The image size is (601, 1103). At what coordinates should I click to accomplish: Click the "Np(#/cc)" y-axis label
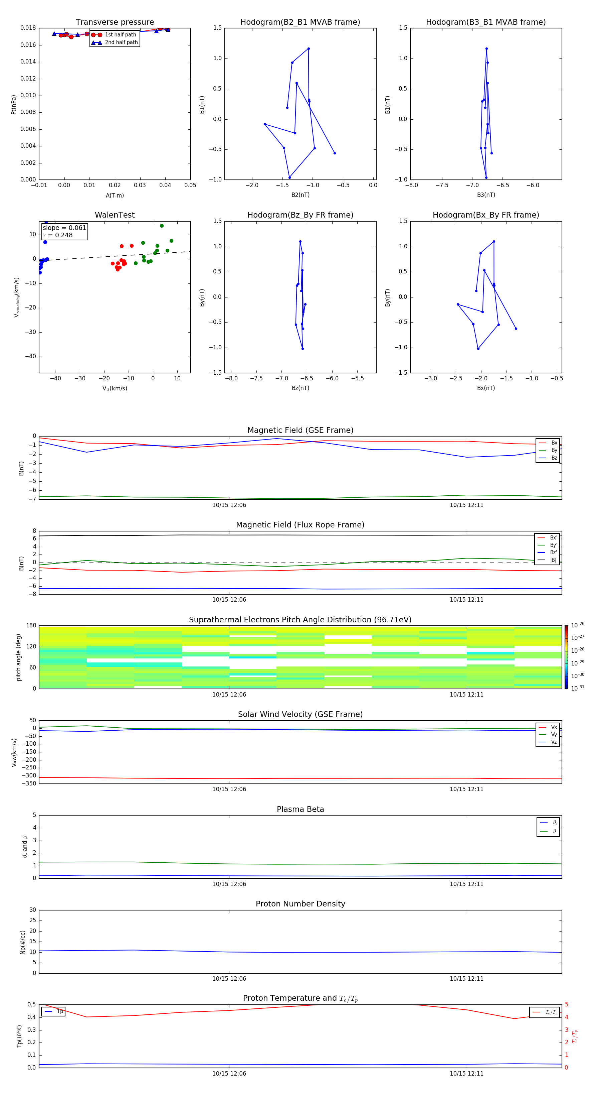(23, 942)
